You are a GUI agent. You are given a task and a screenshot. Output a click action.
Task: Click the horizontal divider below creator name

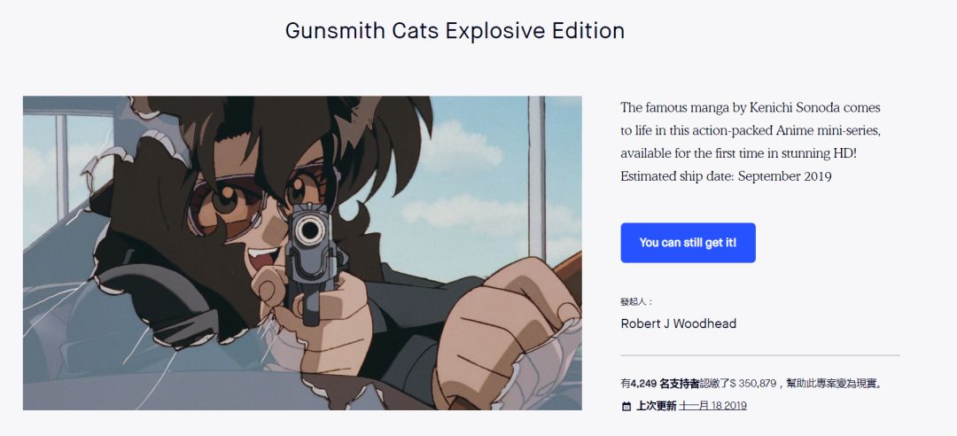tap(760, 355)
